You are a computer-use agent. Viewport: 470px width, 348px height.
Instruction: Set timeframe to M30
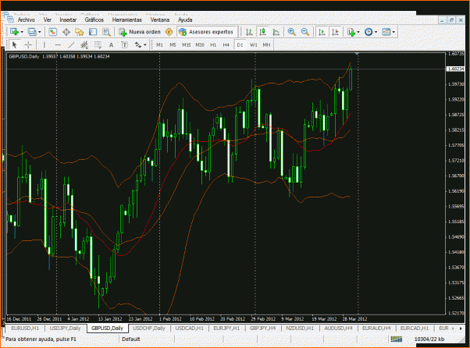pos(200,45)
